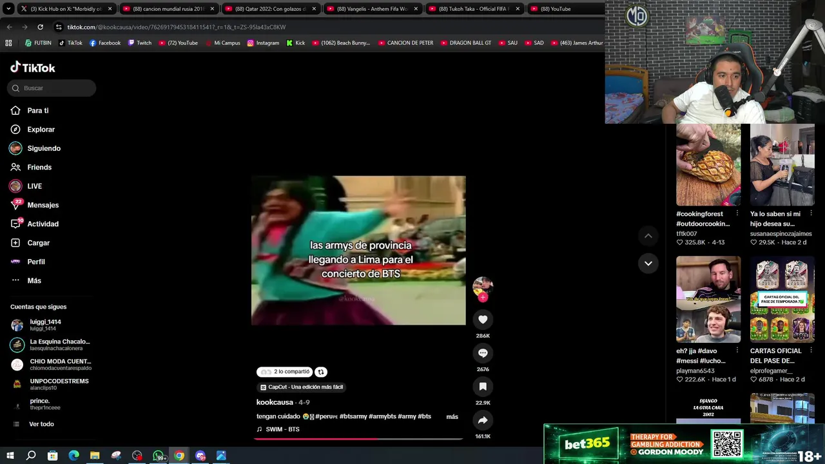Like the video with heart icon
The image size is (825, 464).
483,320
